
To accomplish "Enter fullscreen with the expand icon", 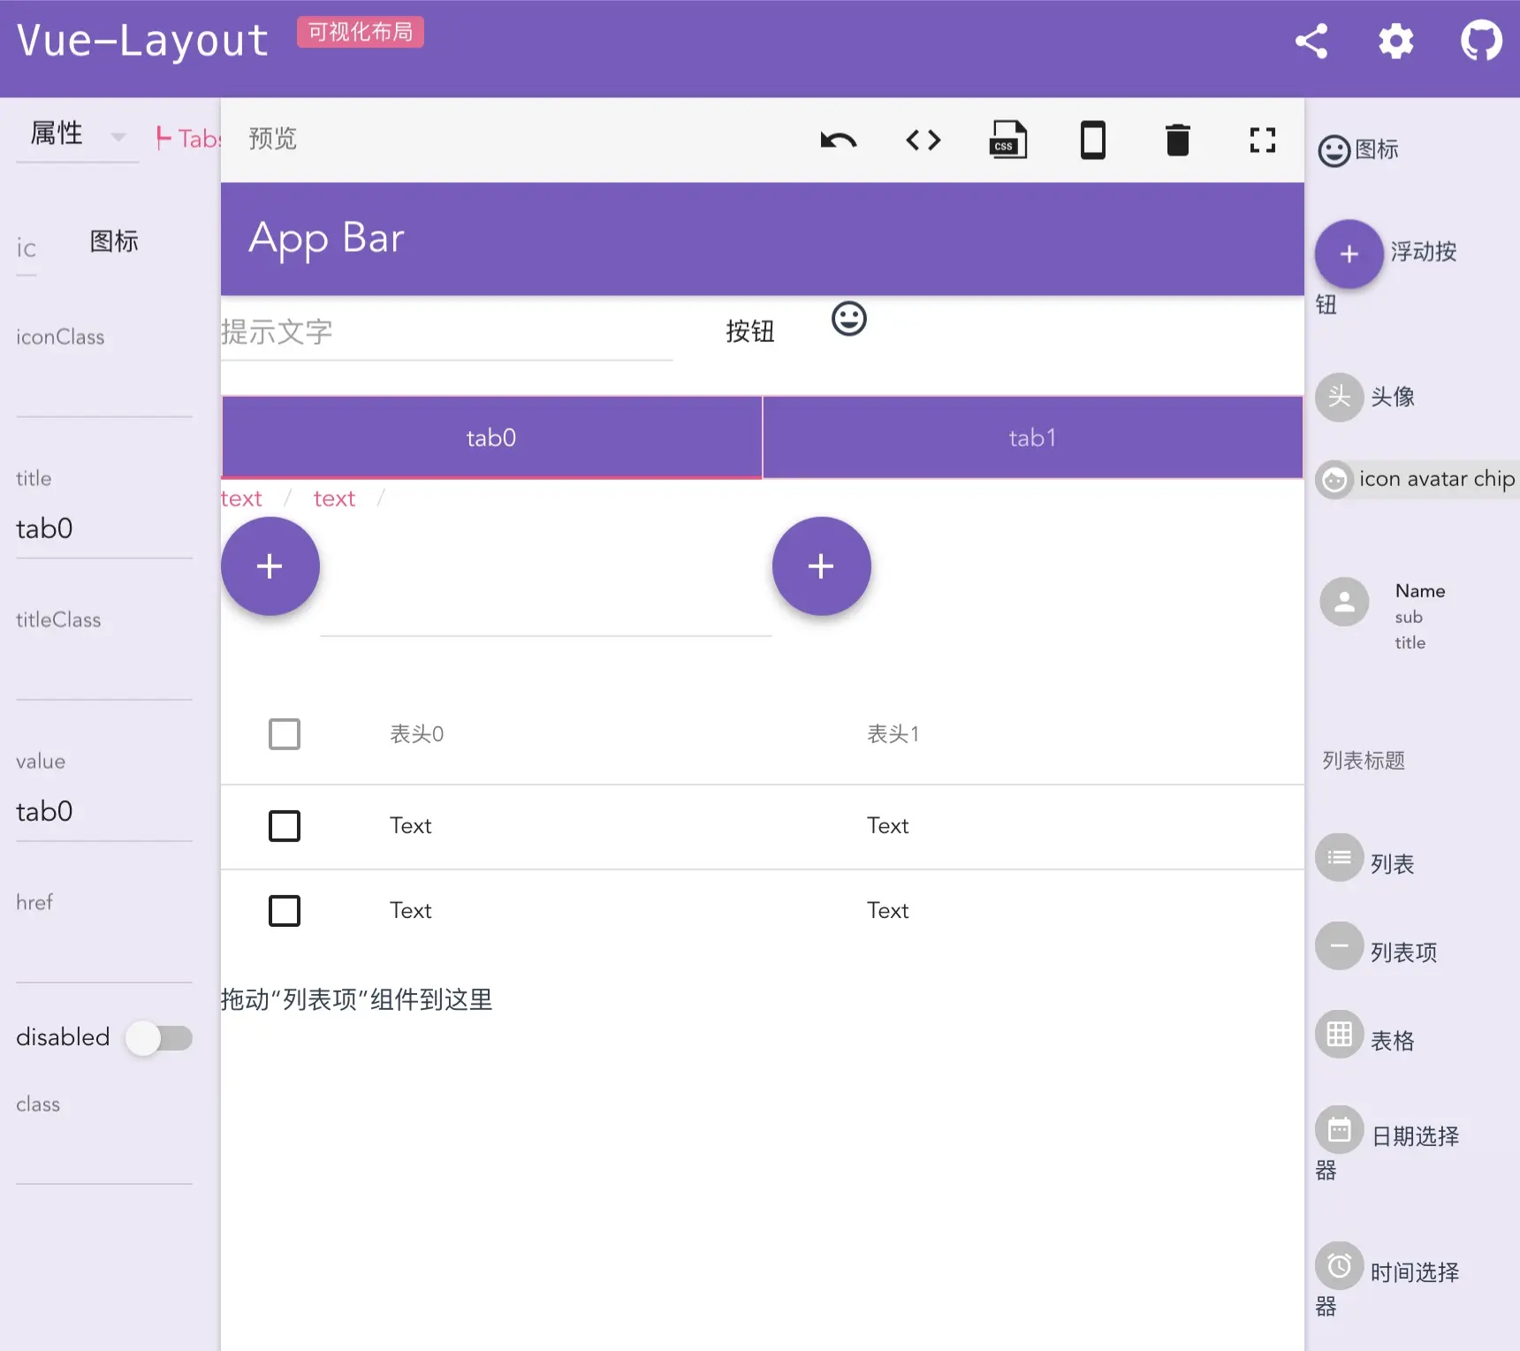I will coord(1262,139).
